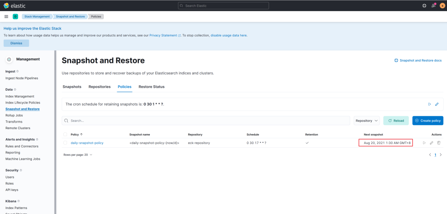Open Machine Learning Jobs
The image size is (447, 214).
click(23, 159)
